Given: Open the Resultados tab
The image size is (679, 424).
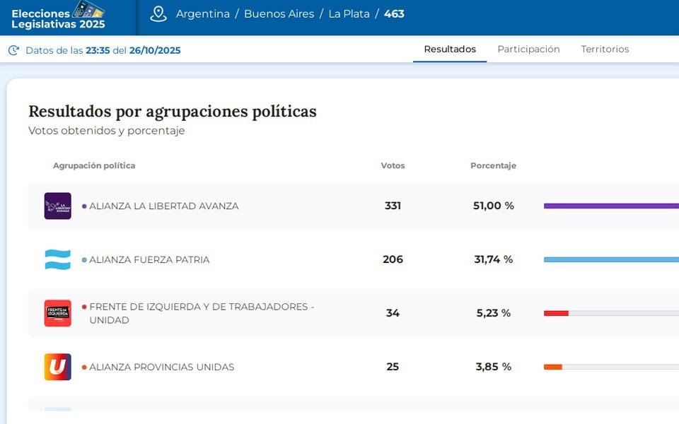Looking at the screenshot, I should coord(450,49).
